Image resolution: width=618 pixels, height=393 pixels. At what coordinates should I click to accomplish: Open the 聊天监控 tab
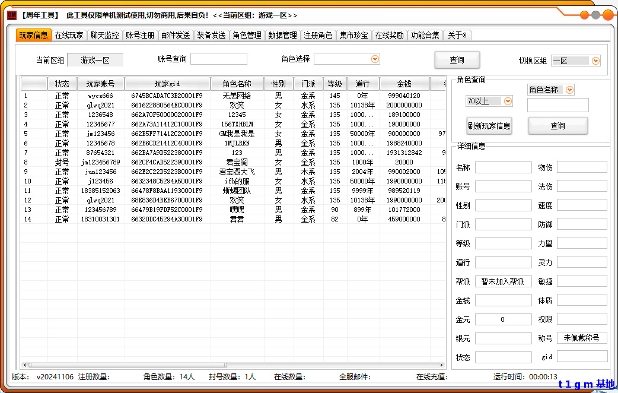[x=105, y=35]
